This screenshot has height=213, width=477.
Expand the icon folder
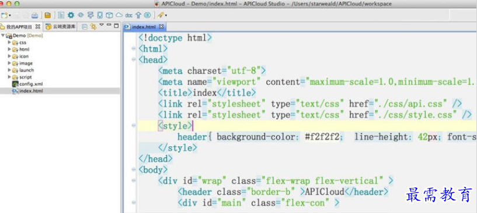[9, 56]
